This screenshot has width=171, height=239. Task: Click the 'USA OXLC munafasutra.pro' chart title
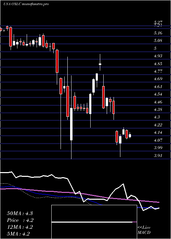26,4
